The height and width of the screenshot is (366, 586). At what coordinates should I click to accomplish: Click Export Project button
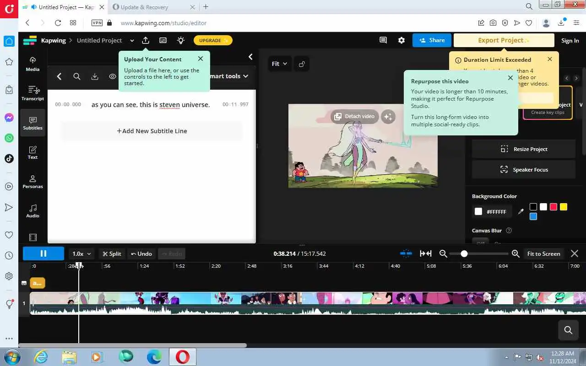click(x=504, y=40)
